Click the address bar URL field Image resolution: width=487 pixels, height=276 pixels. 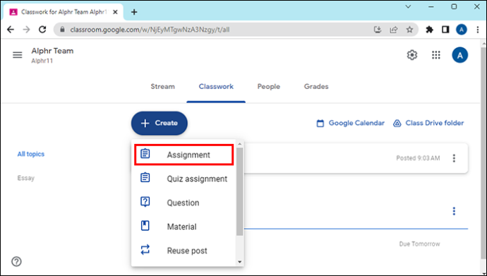point(215,30)
